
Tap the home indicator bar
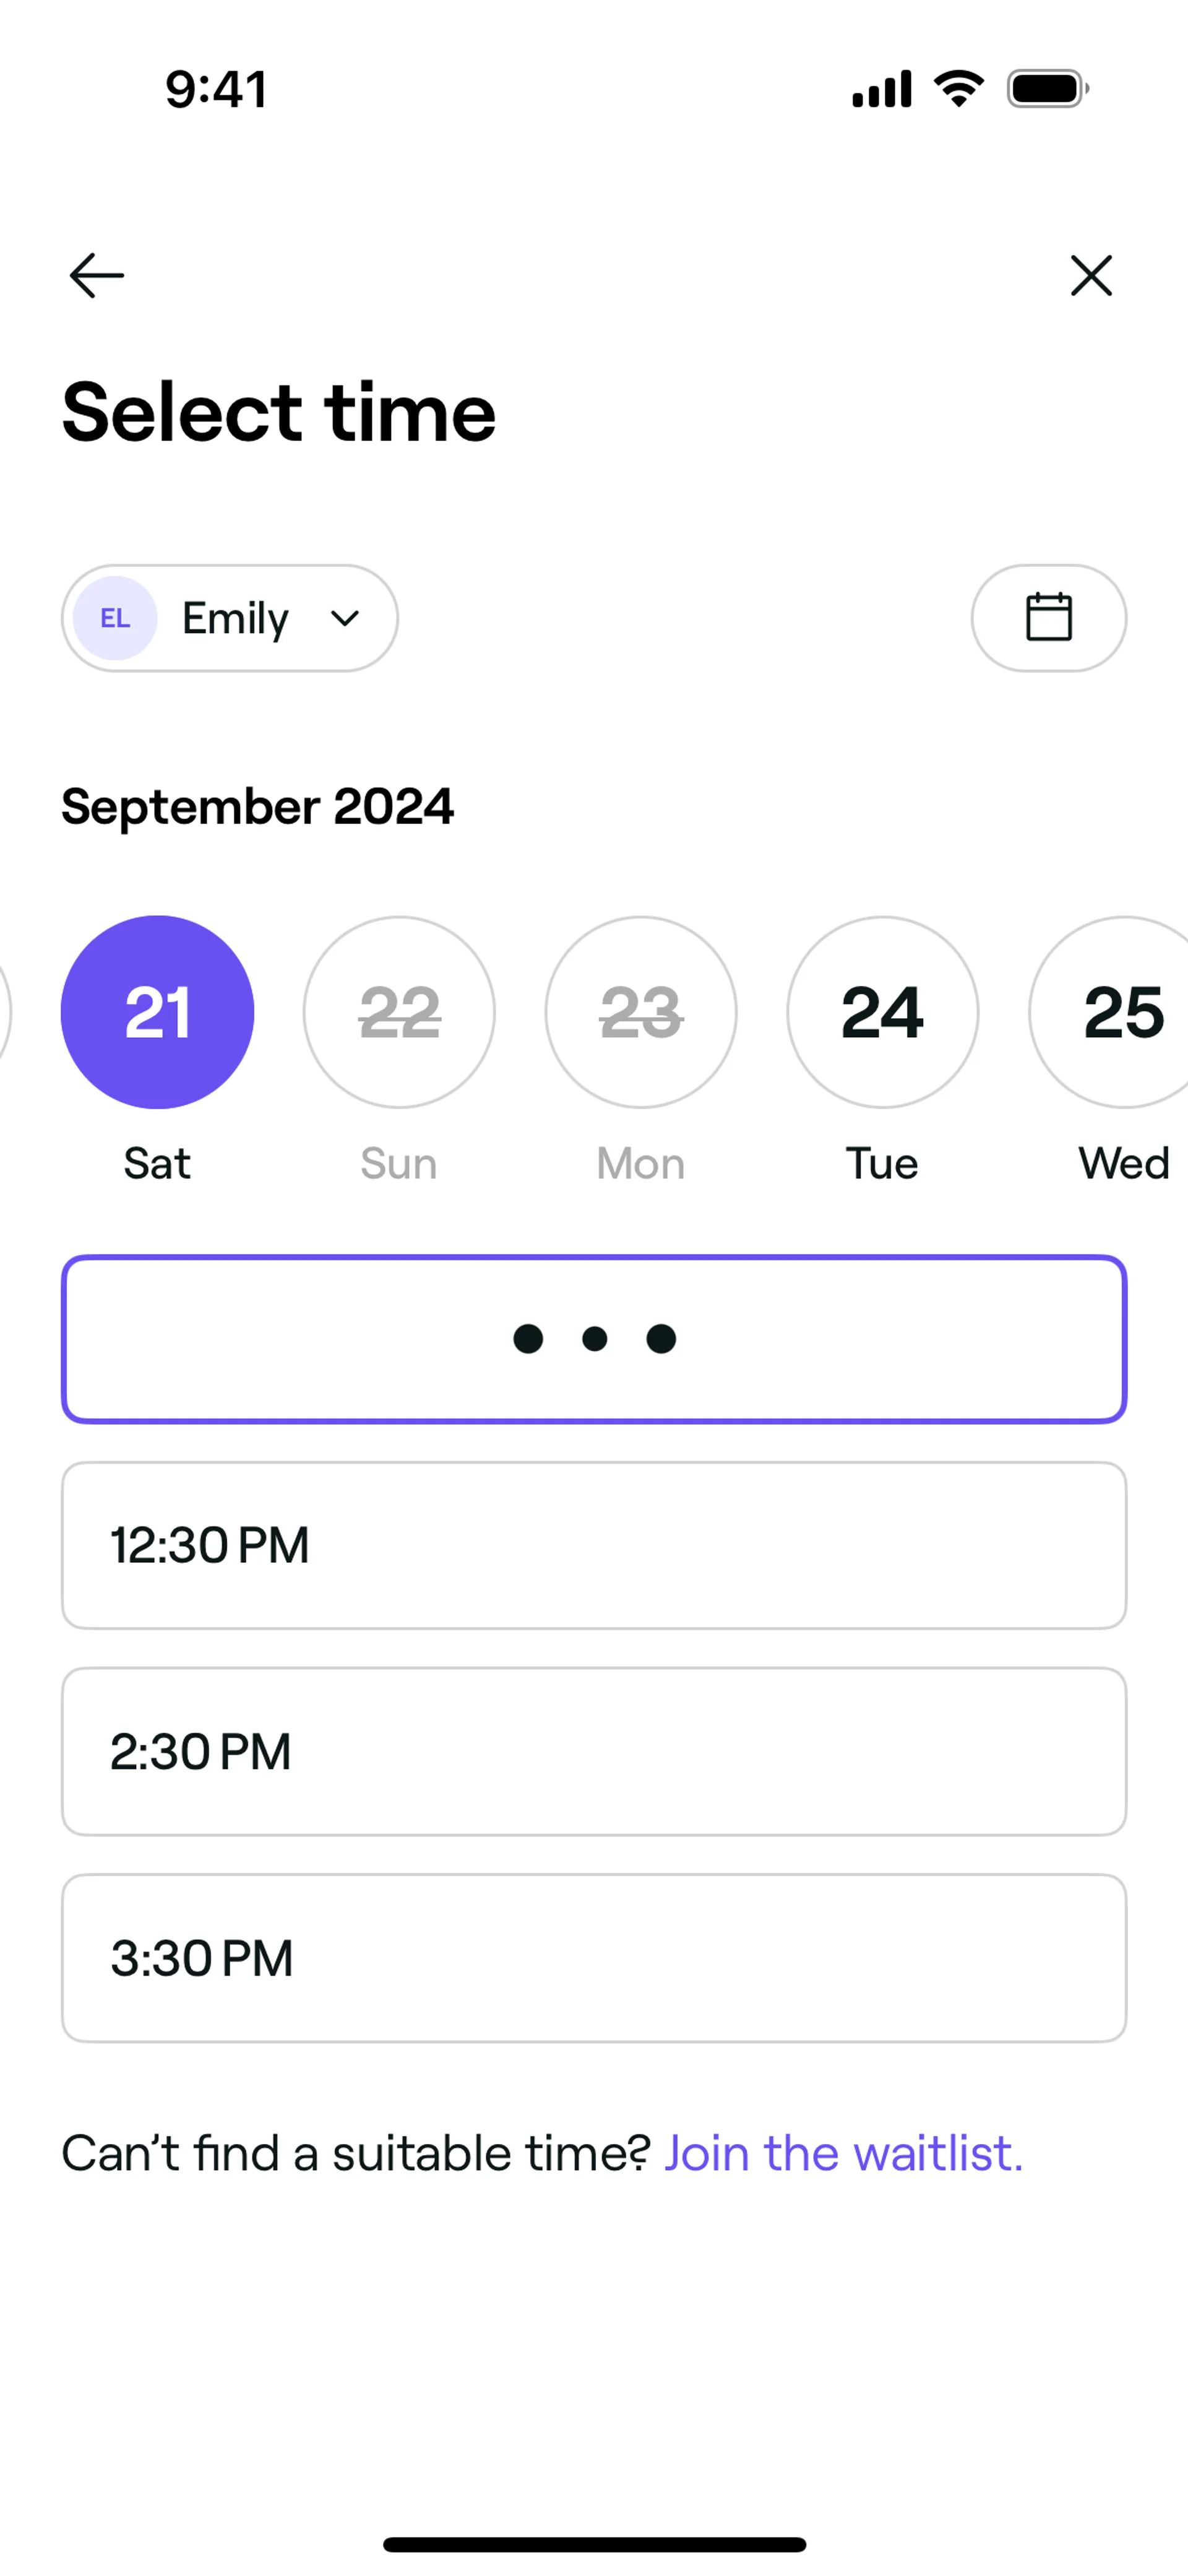point(594,2544)
